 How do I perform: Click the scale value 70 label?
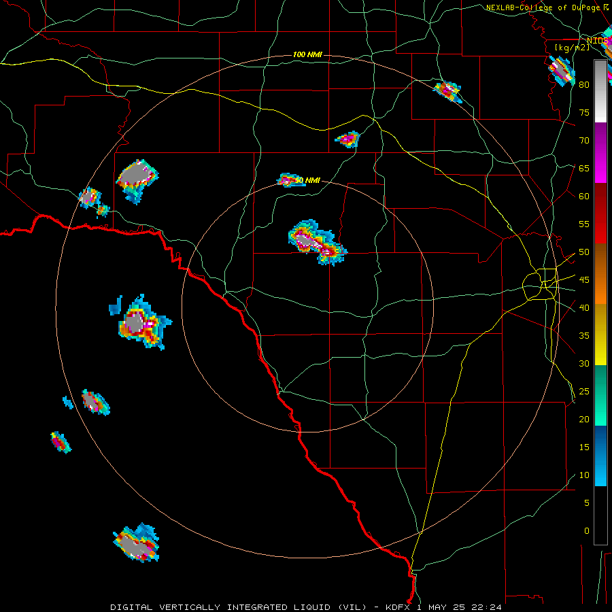coord(584,141)
